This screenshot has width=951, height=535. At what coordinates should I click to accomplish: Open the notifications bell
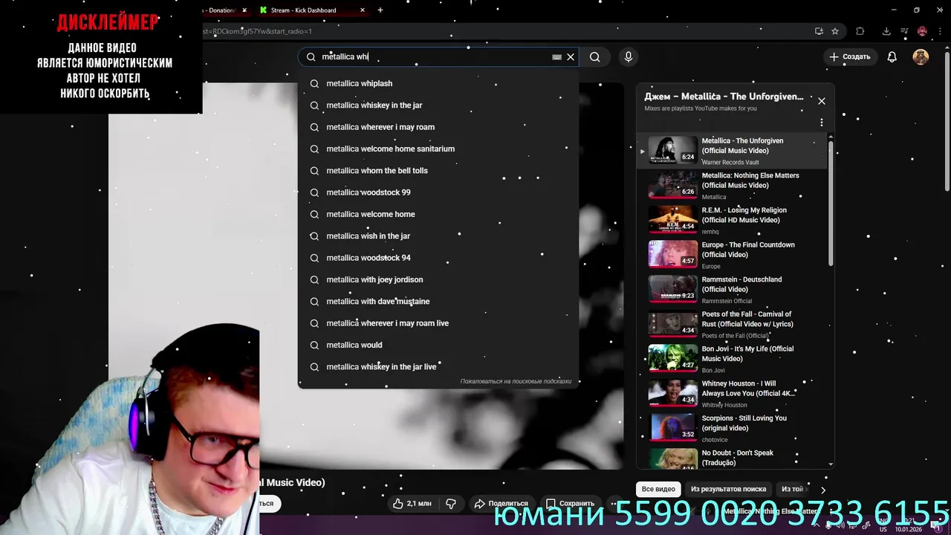pyautogui.click(x=892, y=57)
